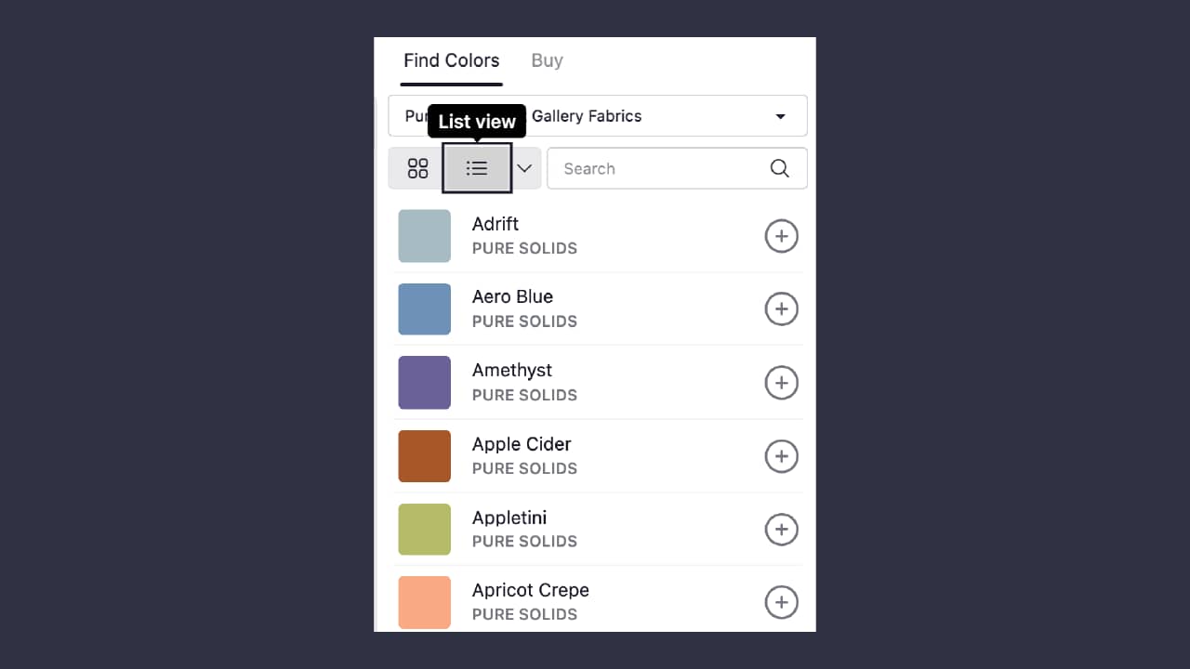
Task: Toggle the list view button
Action: [x=477, y=168]
